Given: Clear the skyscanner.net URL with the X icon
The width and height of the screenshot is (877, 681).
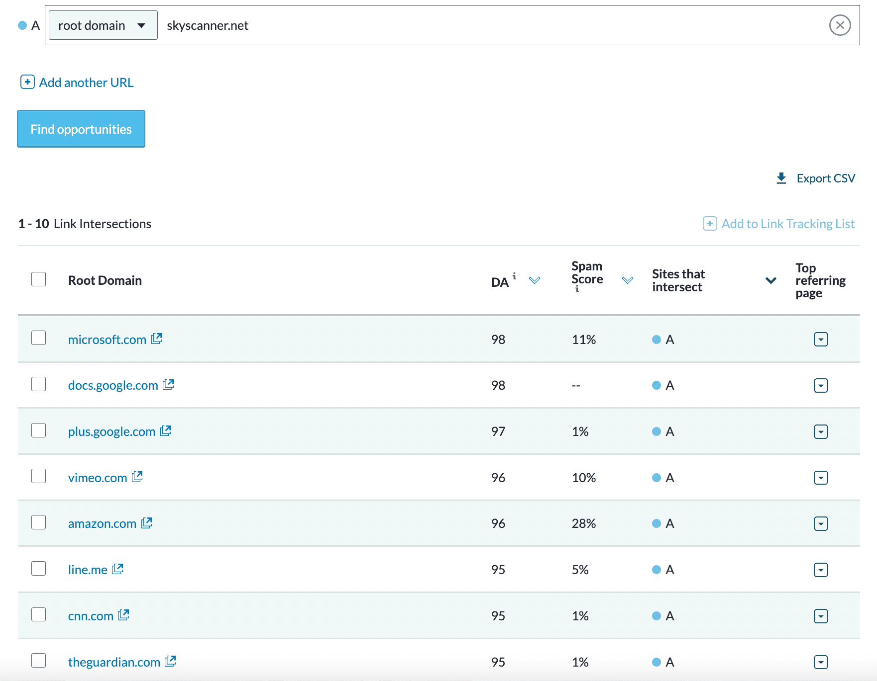Looking at the screenshot, I should click(840, 25).
